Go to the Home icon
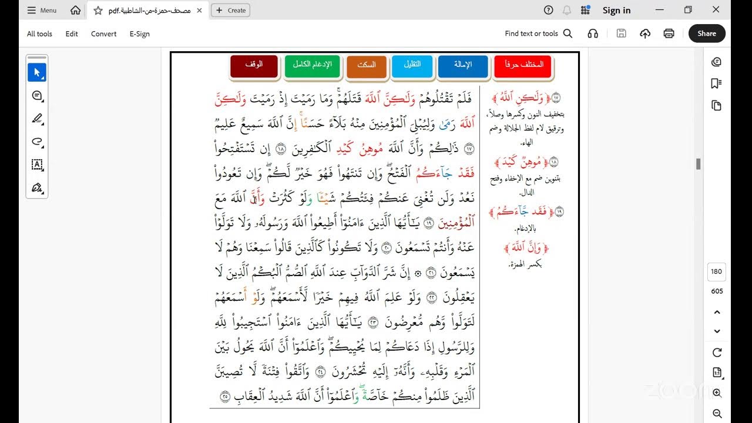752x423 pixels. pyautogui.click(x=76, y=10)
